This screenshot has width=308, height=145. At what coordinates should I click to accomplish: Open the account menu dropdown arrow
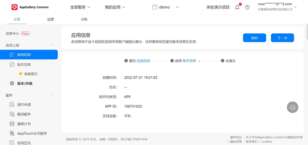click(295, 7)
